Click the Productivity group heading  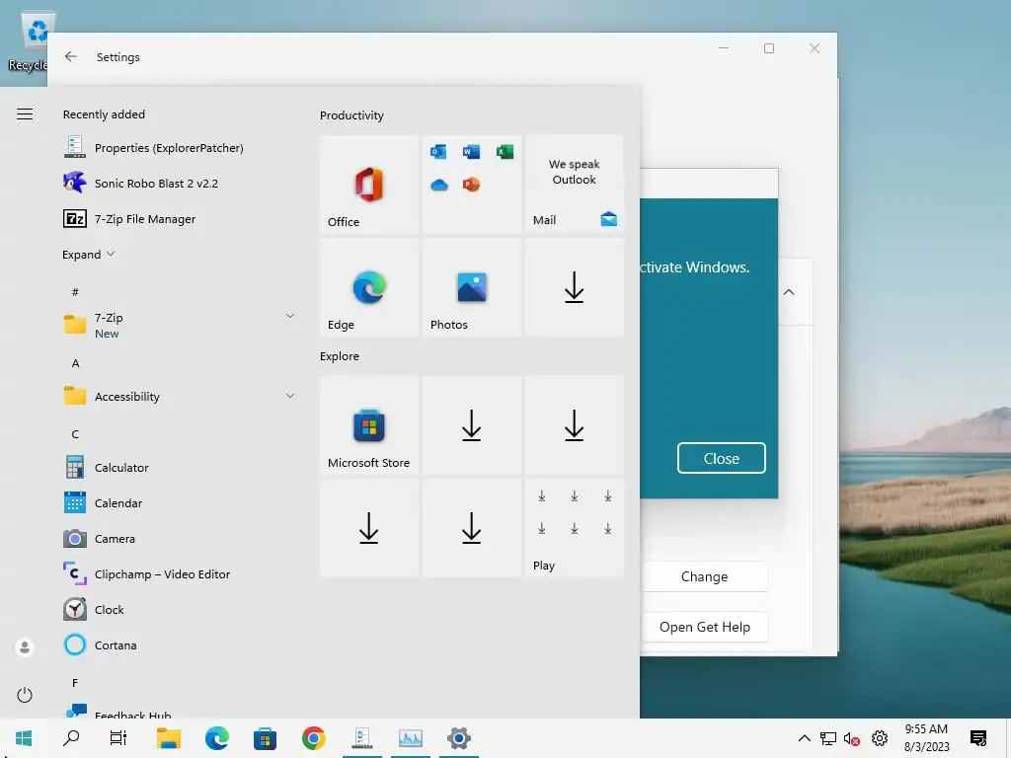coord(351,115)
